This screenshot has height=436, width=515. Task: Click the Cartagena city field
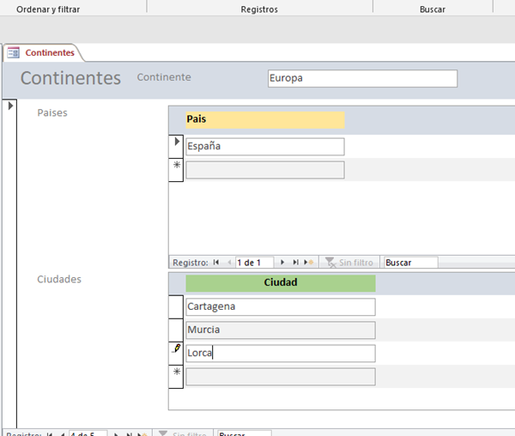[x=281, y=306]
